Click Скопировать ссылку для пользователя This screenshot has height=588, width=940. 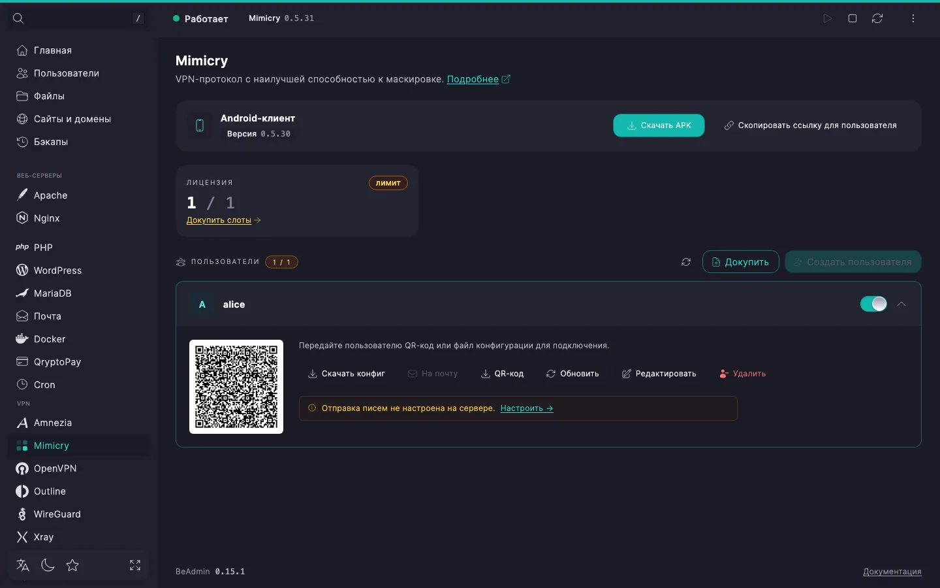810,125
